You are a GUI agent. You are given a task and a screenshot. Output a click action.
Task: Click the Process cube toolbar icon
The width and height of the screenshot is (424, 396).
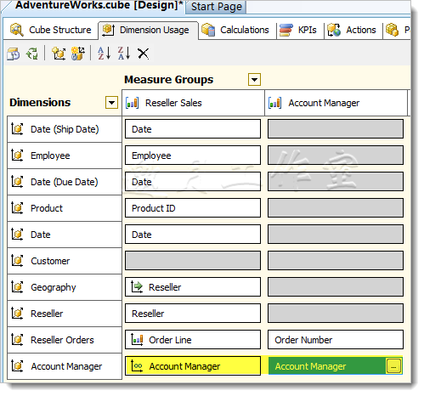coord(14,54)
